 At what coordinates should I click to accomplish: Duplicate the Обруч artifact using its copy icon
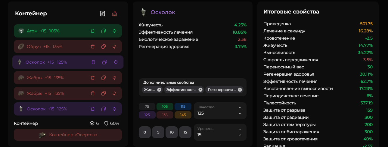[x=104, y=46]
